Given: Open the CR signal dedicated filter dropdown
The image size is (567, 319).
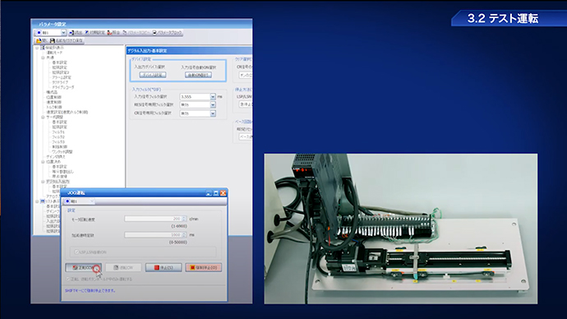Looking at the screenshot, I should point(213,113).
